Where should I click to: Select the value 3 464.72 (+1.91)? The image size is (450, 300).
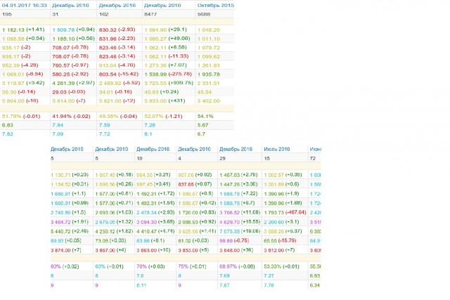pos(69,222)
